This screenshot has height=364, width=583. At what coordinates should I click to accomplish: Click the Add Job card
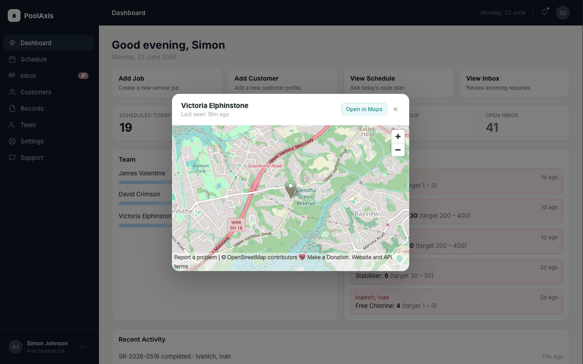[167, 83]
